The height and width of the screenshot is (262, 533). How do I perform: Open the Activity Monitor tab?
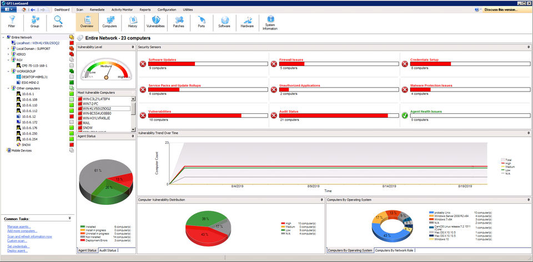pyautogui.click(x=122, y=10)
